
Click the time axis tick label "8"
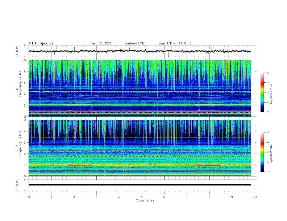pyautogui.click(x=209, y=197)
